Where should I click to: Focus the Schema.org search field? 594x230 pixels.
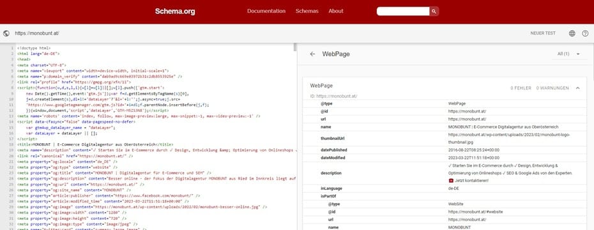[x=402, y=11]
